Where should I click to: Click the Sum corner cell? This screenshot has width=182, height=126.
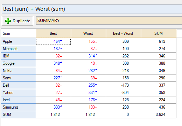click(x=19, y=33)
